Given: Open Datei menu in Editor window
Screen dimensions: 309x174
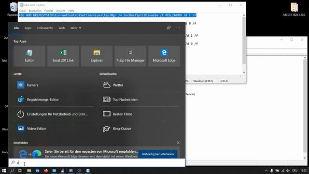Looking at the screenshot, I should pyautogui.click(x=23, y=11).
